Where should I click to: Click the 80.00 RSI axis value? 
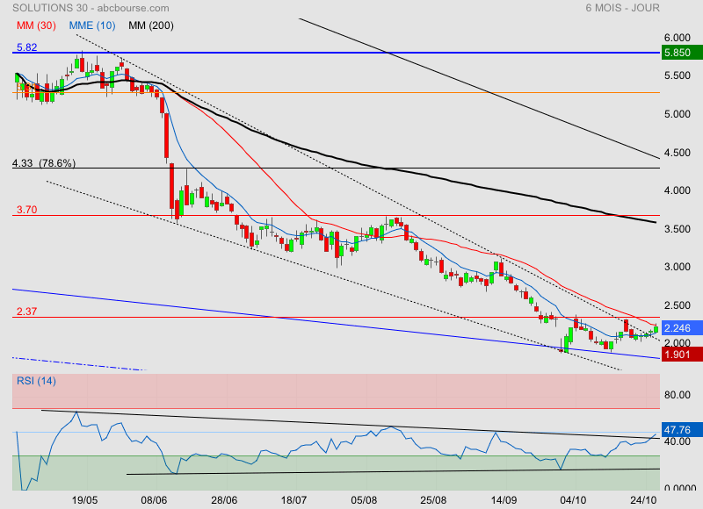coord(677,395)
